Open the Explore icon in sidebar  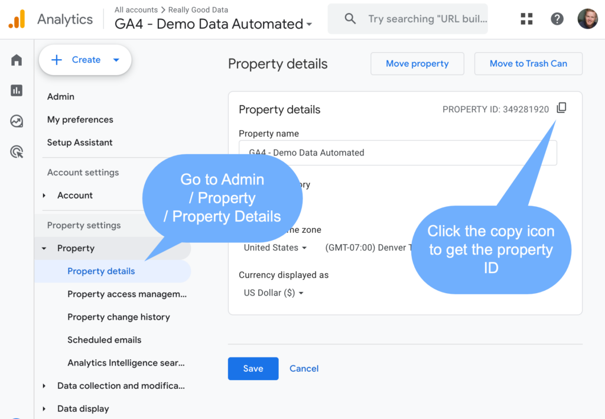17,121
